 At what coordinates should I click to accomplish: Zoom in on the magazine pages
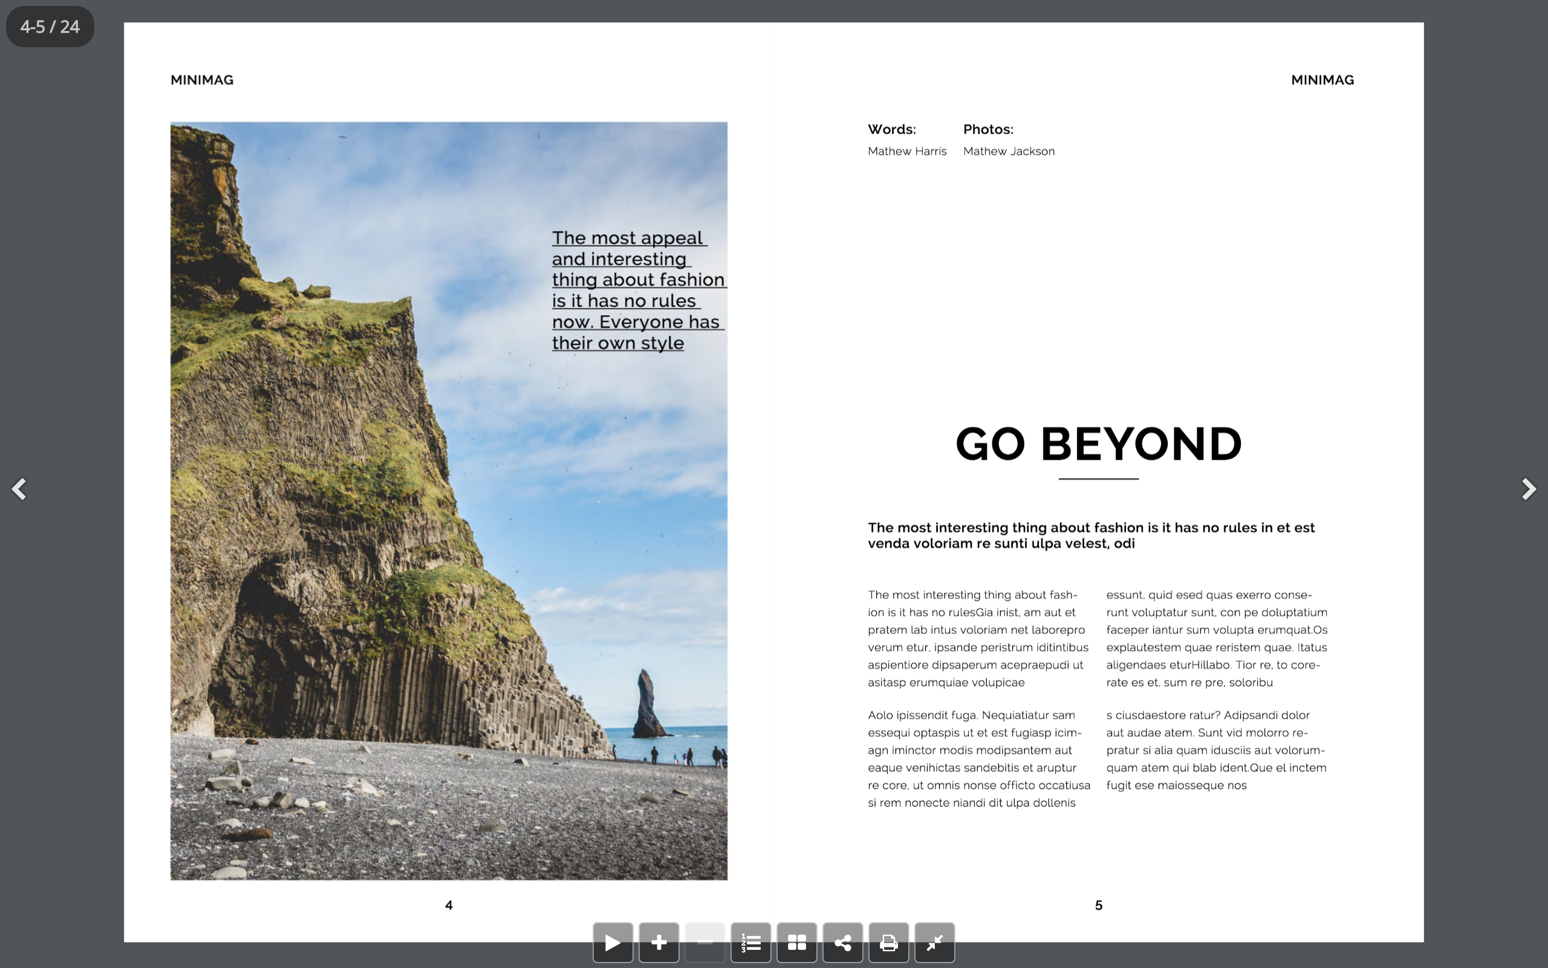tap(659, 942)
